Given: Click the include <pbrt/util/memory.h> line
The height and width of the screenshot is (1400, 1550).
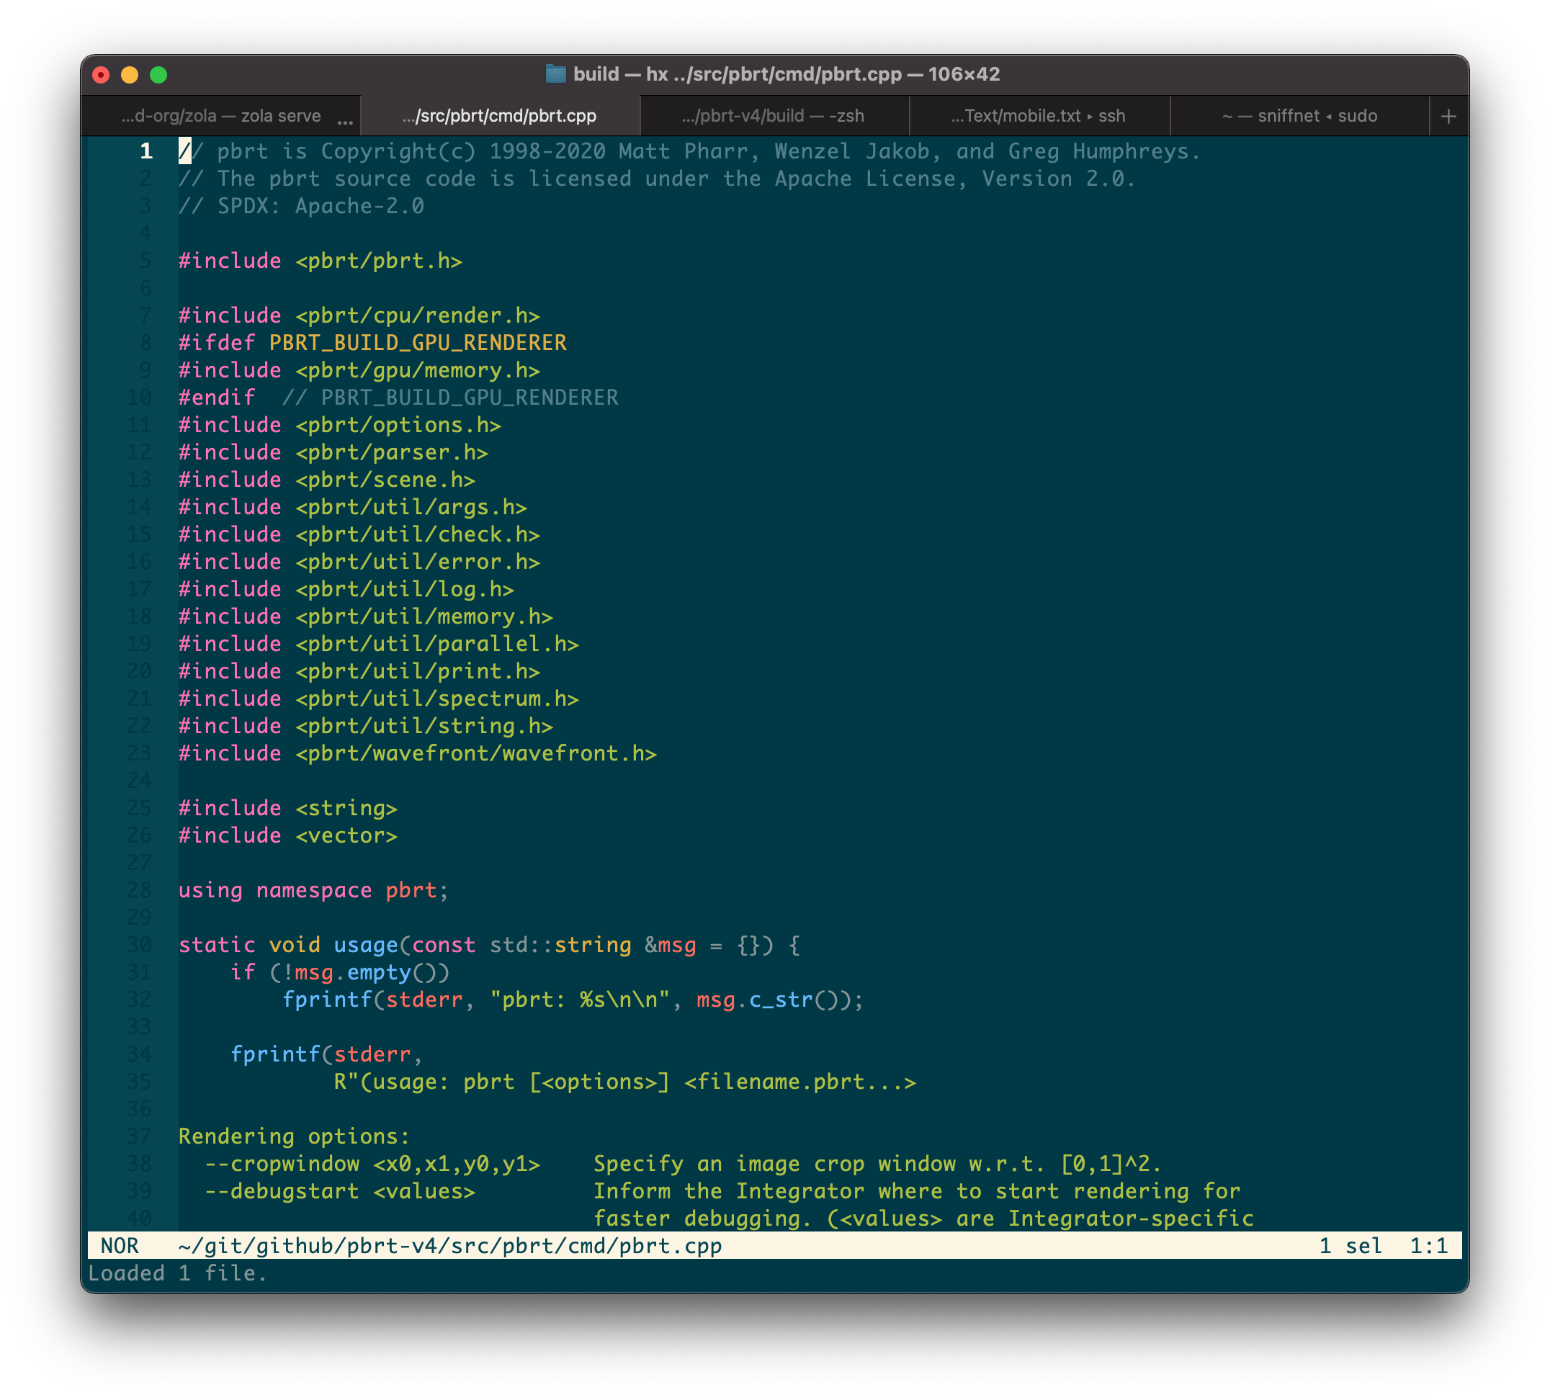Looking at the screenshot, I should [366, 616].
